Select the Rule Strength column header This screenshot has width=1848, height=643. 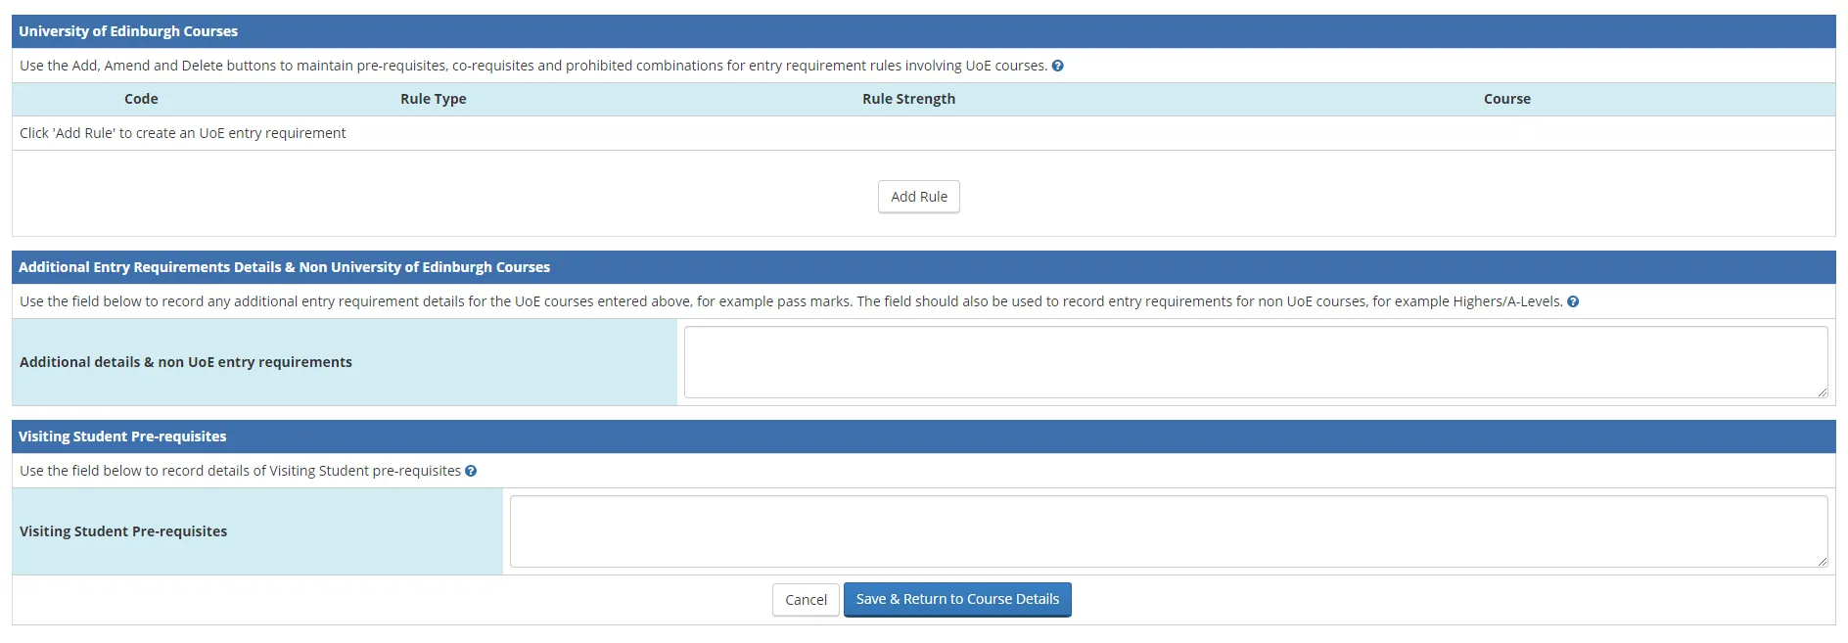[x=908, y=99]
